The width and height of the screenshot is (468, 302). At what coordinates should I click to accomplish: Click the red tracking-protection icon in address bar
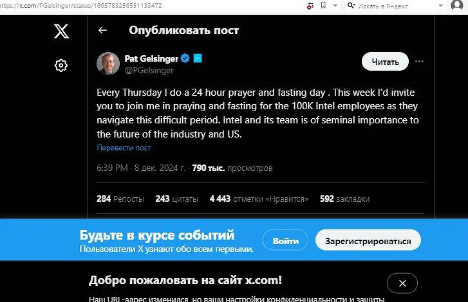311,5
